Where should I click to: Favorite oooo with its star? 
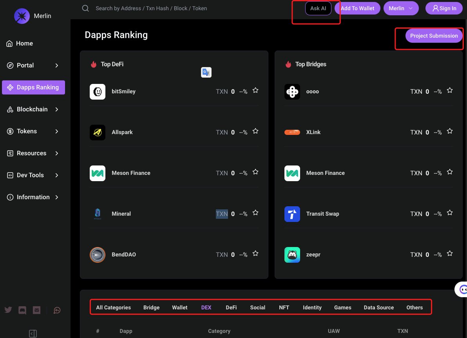(450, 90)
